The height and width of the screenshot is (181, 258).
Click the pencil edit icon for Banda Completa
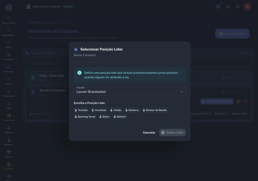(x=238, y=101)
